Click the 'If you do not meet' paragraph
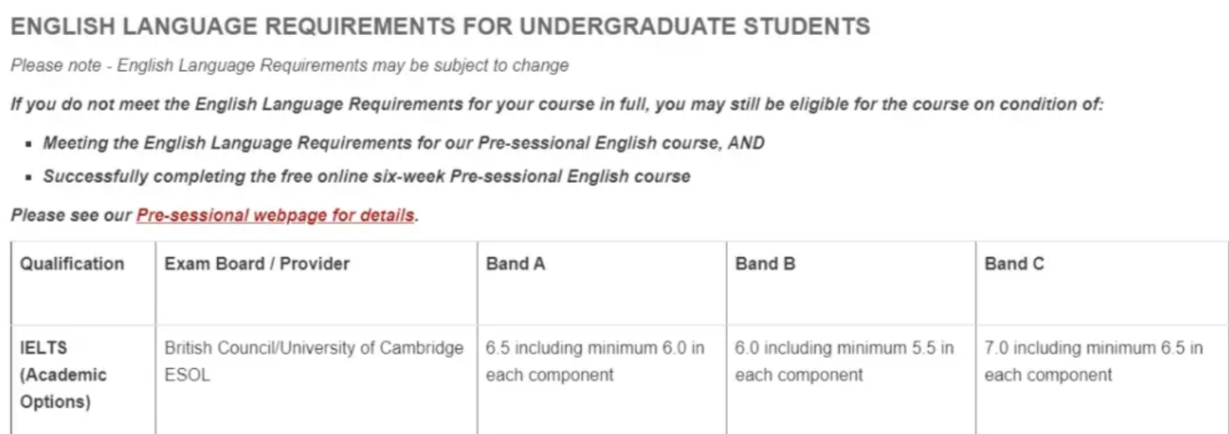 557,104
